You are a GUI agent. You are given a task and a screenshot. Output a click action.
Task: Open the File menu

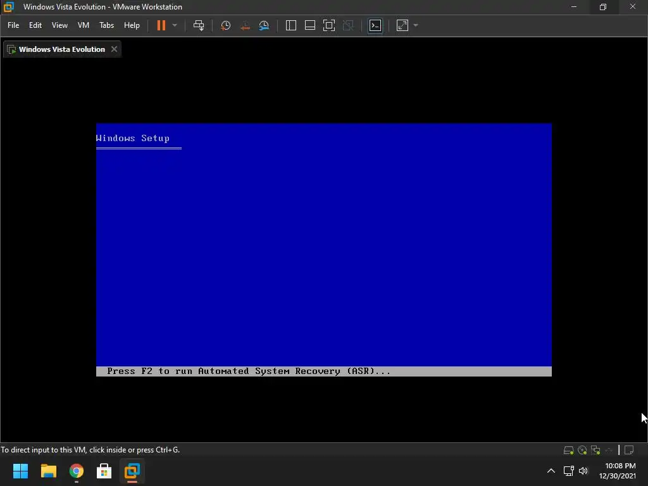point(13,25)
